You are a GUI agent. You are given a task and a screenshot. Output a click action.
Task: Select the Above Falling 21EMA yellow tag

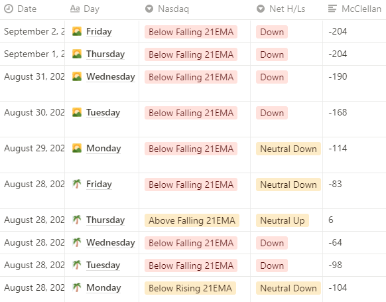pos(192,220)
